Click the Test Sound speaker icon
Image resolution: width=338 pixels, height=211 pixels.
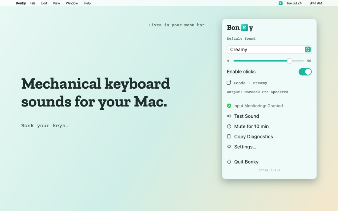[x=229, y=116]
